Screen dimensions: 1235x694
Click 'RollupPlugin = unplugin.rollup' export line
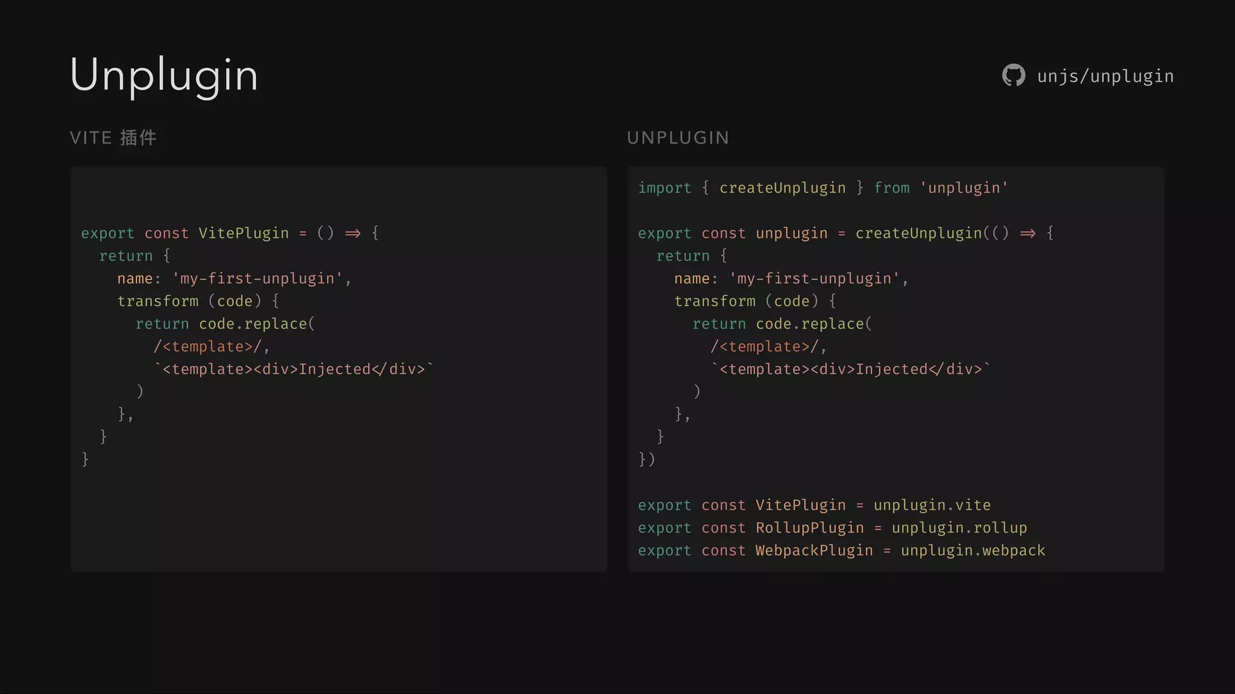click(x=833, y=528)
